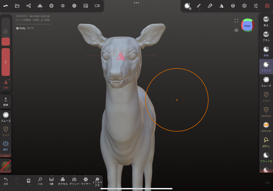The height and width of the screenshot is (191, 273).
Task: Open the Camera menu
Action: pos(97,6)
